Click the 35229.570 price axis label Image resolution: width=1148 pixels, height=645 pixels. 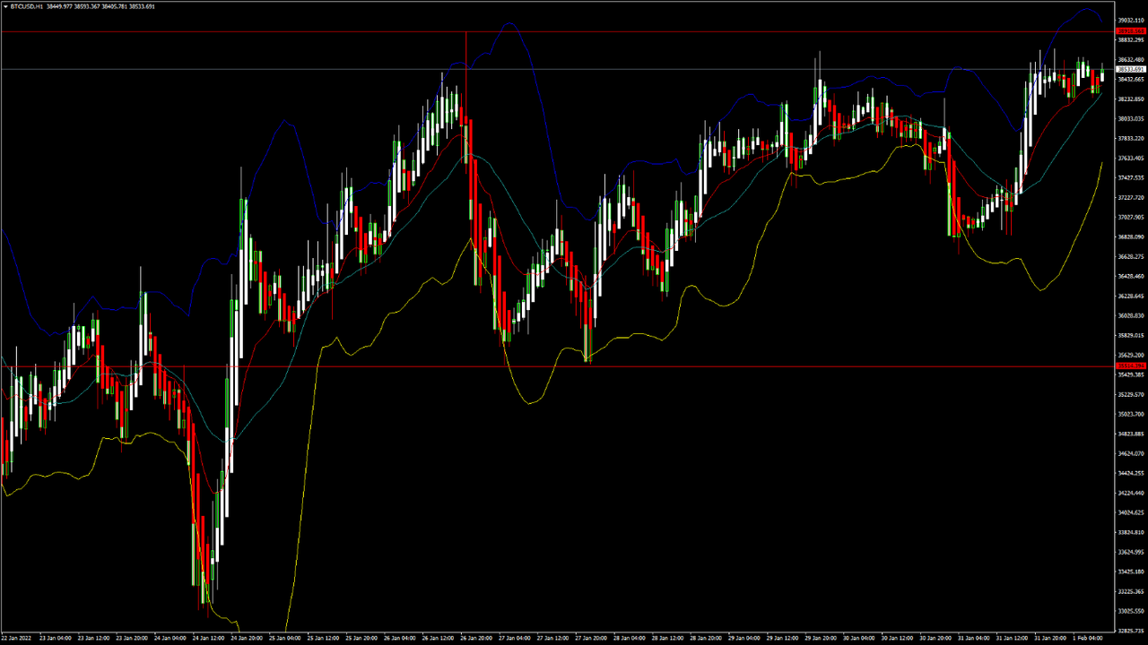1130,394
